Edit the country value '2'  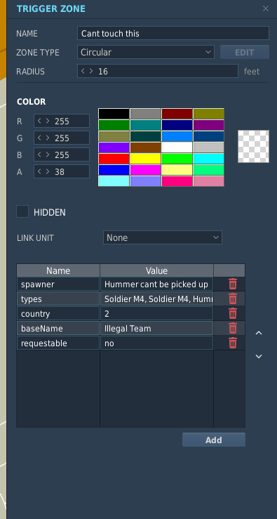point(156,313)
